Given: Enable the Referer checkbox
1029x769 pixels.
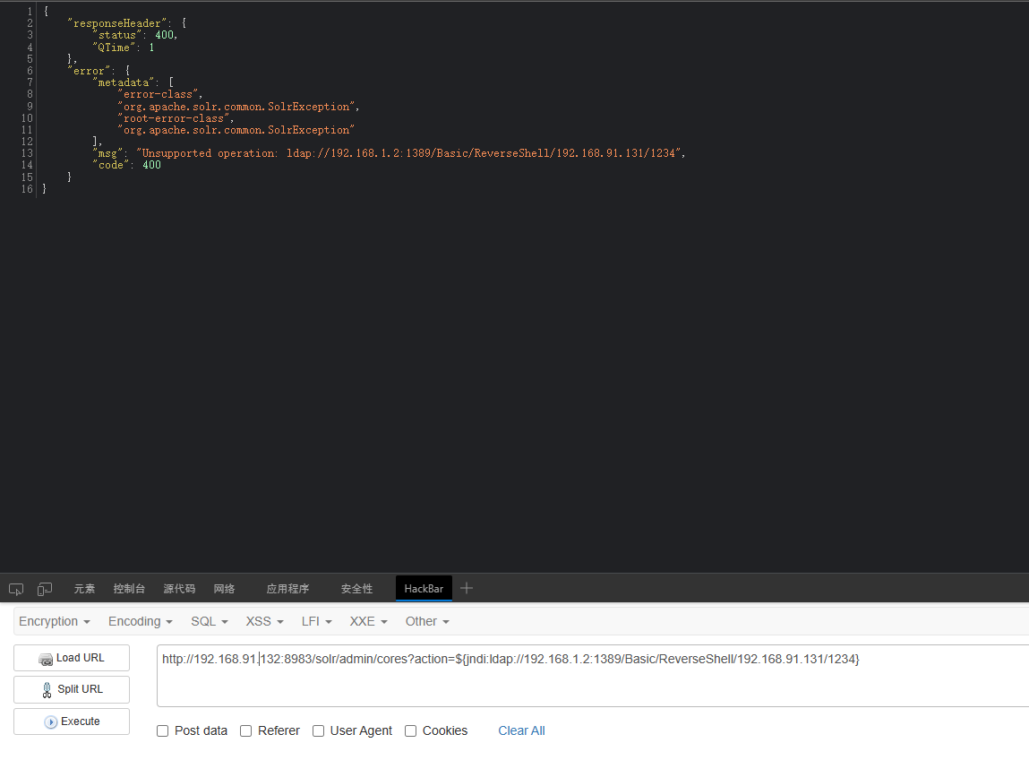Looking at the screenshot, I should coord(246,731).
